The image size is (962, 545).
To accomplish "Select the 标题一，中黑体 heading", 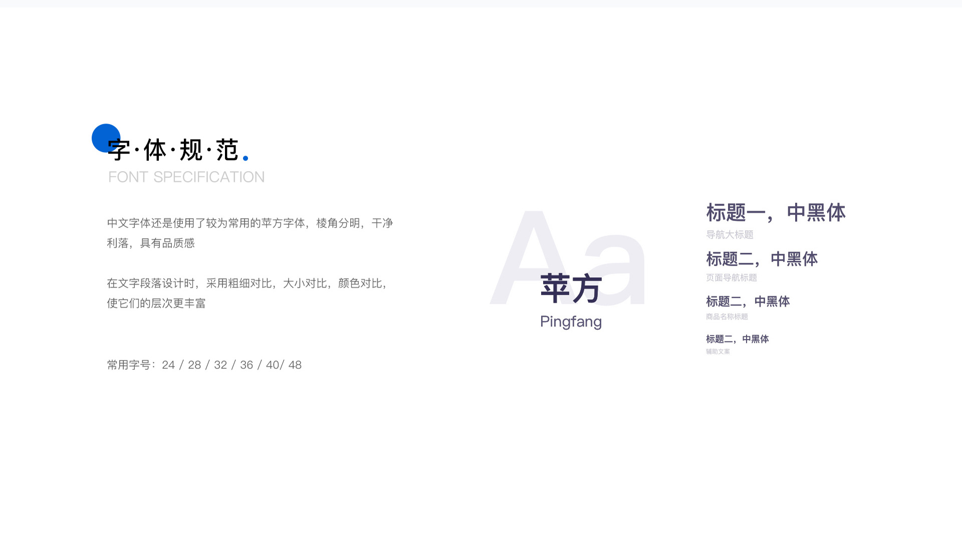I will pyautogui.click(x=776, y=213).
